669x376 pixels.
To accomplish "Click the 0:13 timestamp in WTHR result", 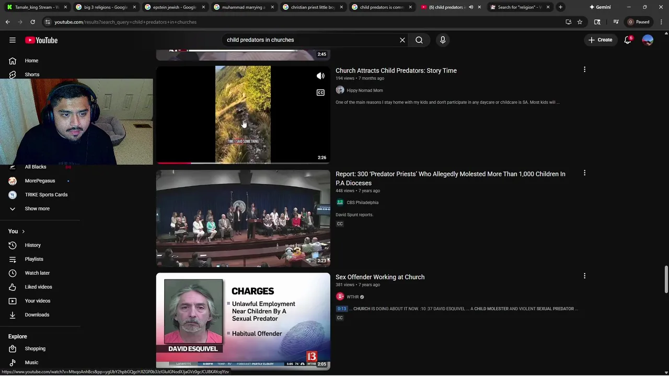I will [341, 309].
